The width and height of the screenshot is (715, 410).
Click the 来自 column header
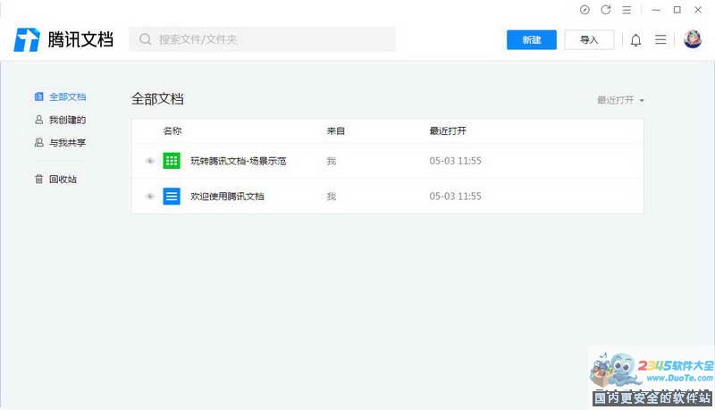(x=336, y=130)
